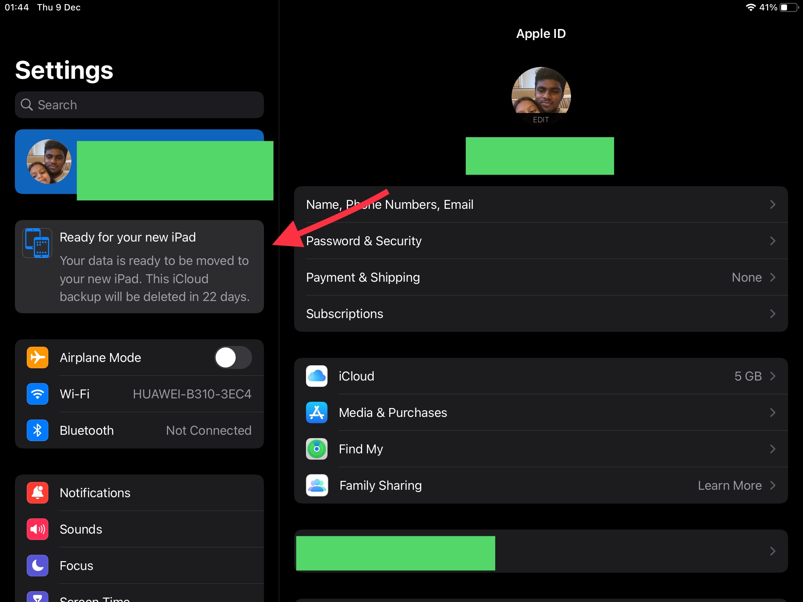Tap the purple Focus moon icon
The height and width of the screenshot is (602, 803).
coord(38,566)
